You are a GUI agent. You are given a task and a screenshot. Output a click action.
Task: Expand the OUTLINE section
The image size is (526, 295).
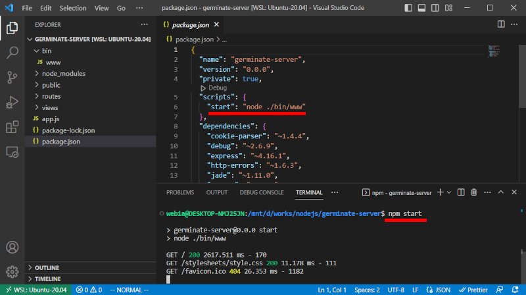tap(91, 267)
